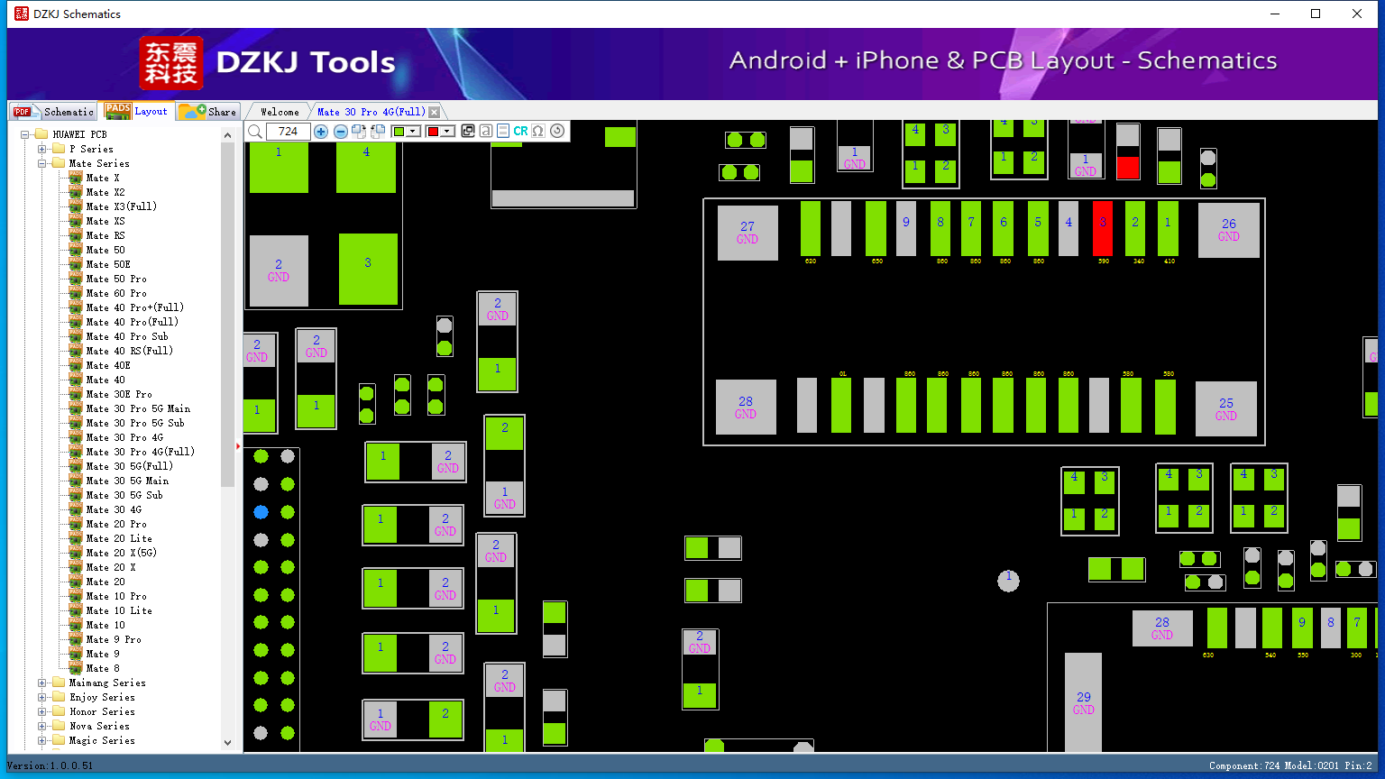The width and height of the screenshot is (1385, 779).
Task: Click the overlapping-squares icon in the toolbar
Action: click(x=468, y=132)
